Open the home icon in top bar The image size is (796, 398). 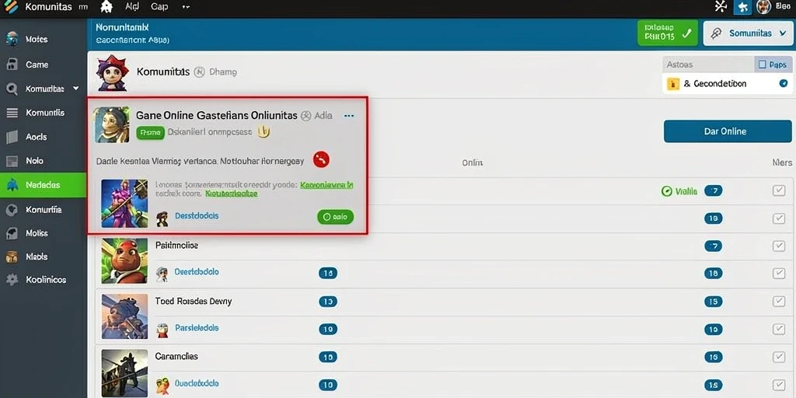click(x=106, y=7)
